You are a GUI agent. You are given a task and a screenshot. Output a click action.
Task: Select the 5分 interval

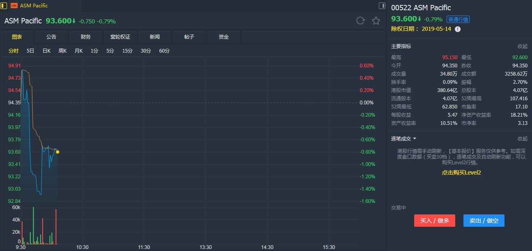[110, 51]
